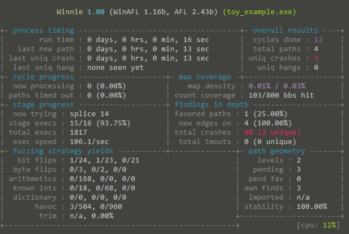Viewport: 349px width, 234px height.
Task: Select the bit flips yields 1/24, 1/23, 0/21
Action: pyautogui.click(x=104, y=160)
